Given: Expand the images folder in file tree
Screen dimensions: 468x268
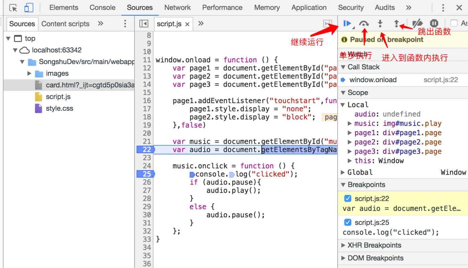Looking at the screenshot, I should pos(29,73).
